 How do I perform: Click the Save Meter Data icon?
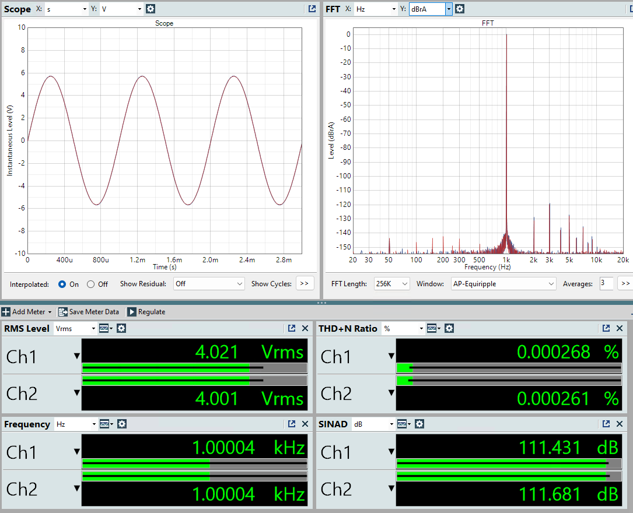coord(62,312)
